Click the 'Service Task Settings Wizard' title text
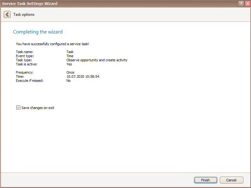 coord(30,4)
